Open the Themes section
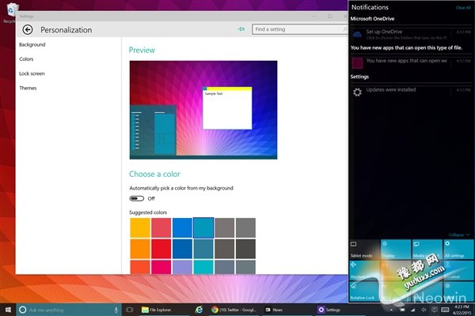The height and width of the screenshot is (316, 475). coord(28,88)
